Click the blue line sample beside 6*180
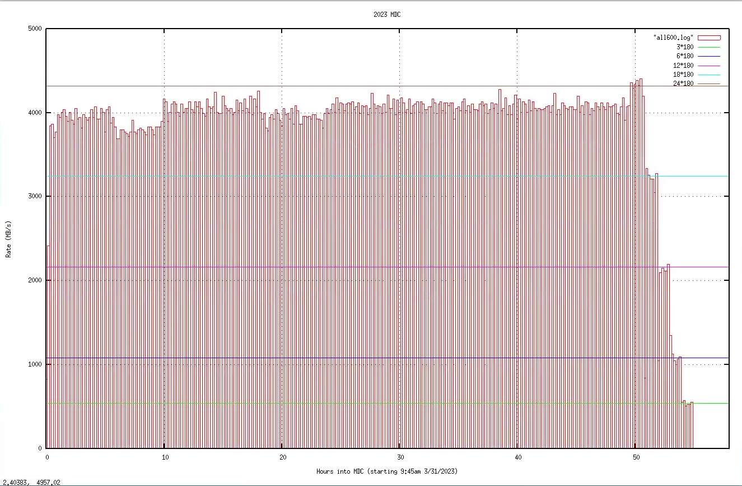This screenshot has height=486, width=742. point(709,56)
